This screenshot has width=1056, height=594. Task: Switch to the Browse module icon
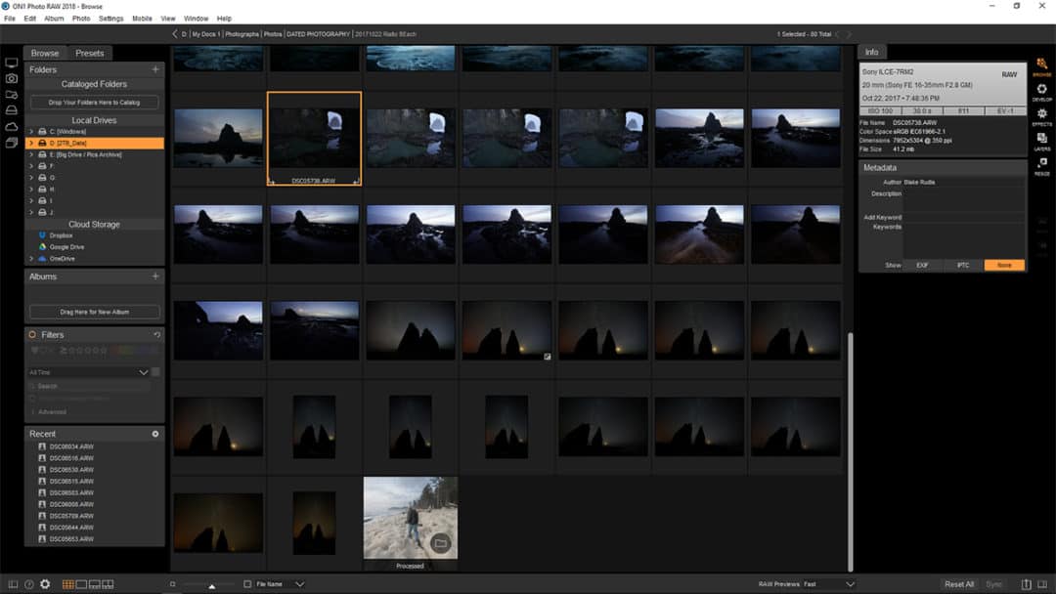pos(1041,65)
